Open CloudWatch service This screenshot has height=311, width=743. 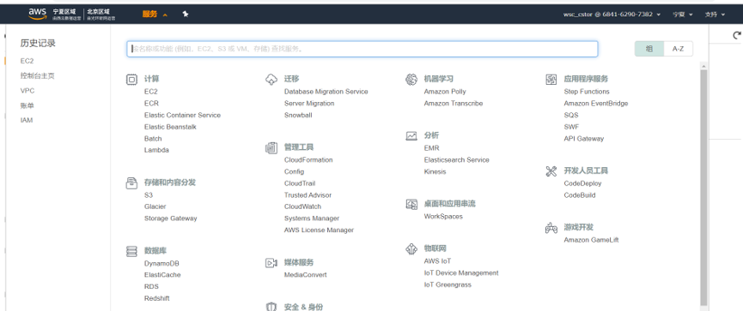[302, 206]
